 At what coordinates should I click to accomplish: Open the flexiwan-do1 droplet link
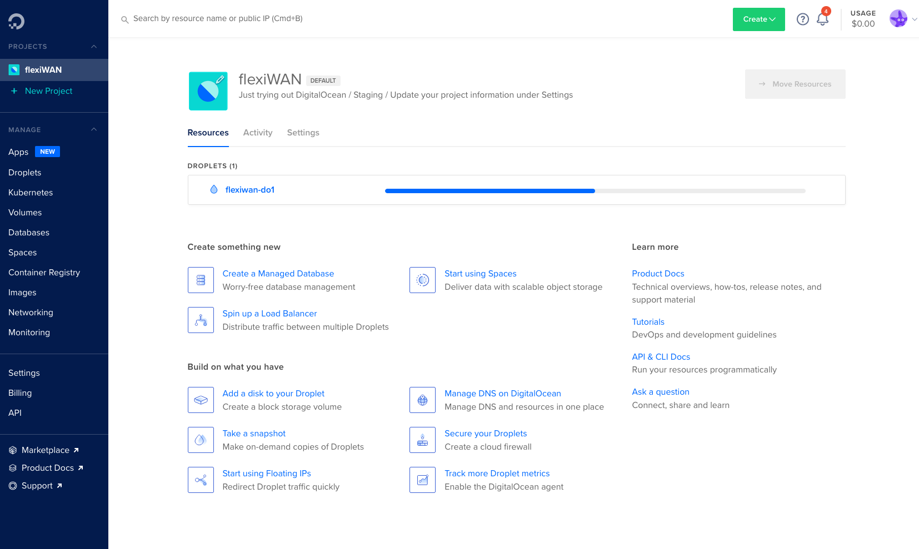tap(249, 190)
